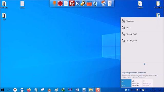
Task: Open Параметры сети и Интернет settings link
Action: (x=134, y=73)
